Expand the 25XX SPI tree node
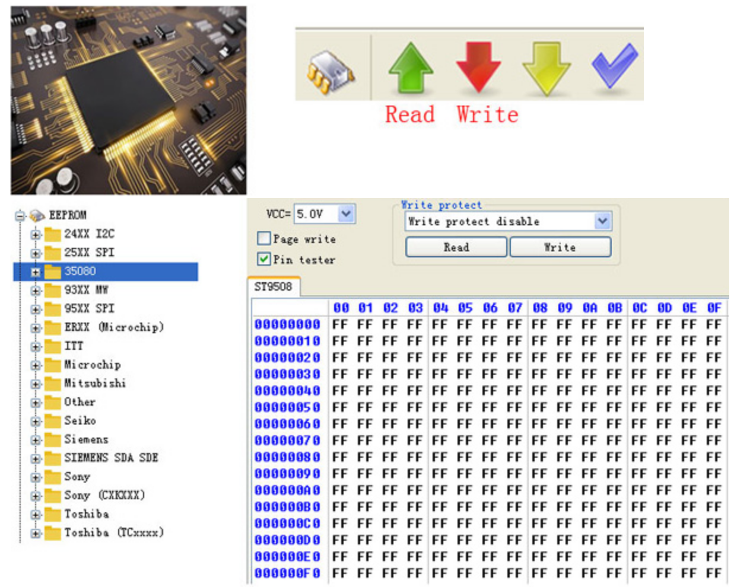This screenshot has width=734, height=587. tap(36, 253)
